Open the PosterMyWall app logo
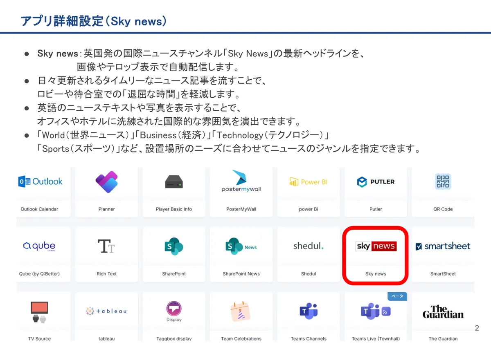 [x=241, y=181]
